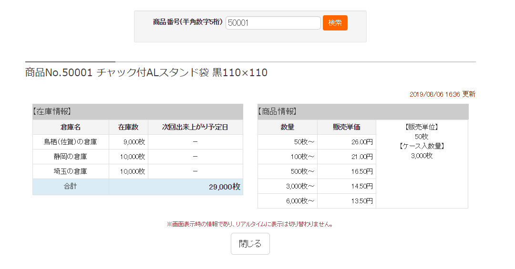Select the 埼玉の倉庫 warehouse row
The image size is (515, 269).
point(138,171)
